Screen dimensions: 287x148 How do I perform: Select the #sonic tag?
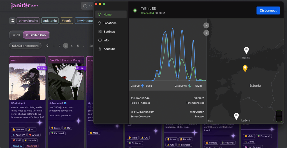(67, 21)
